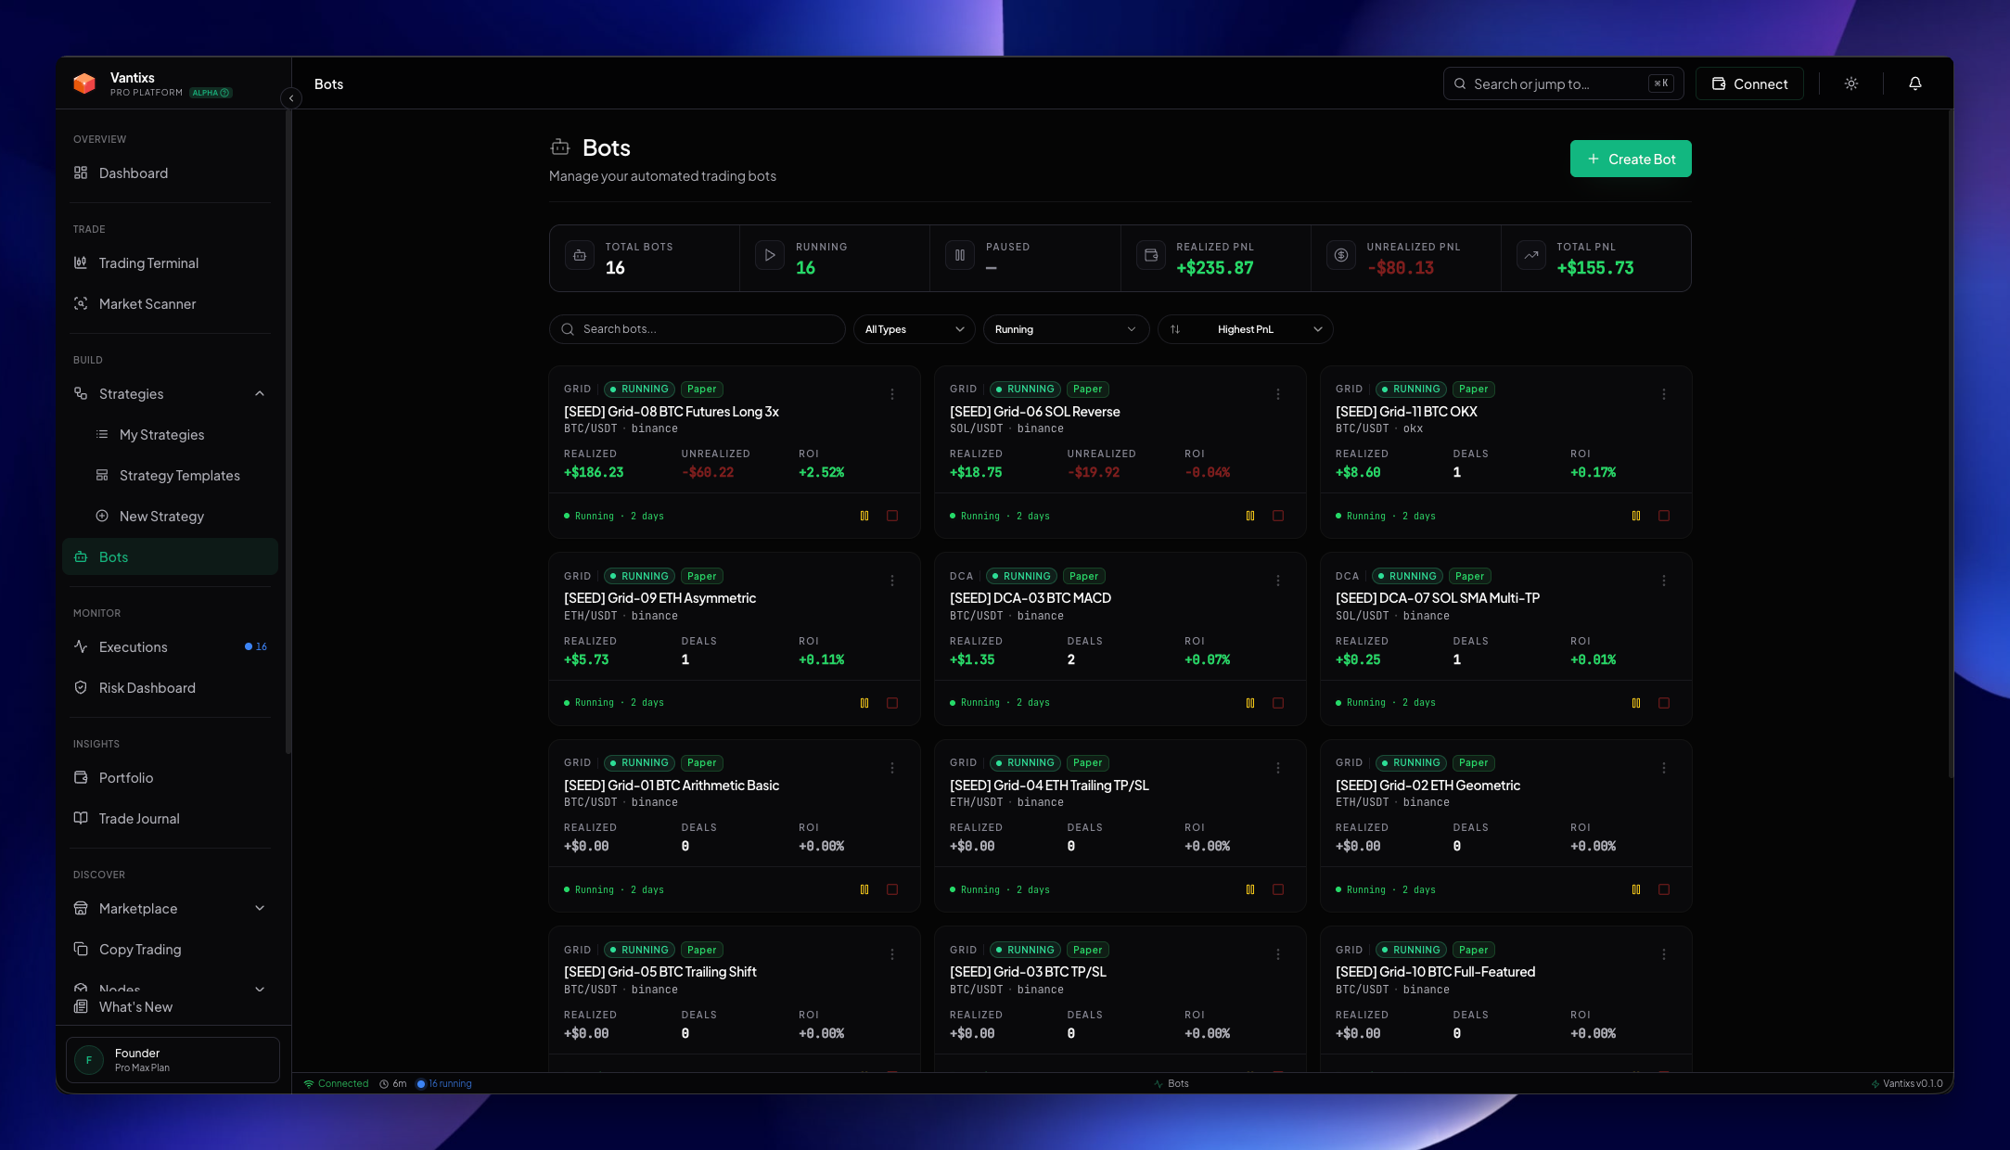Screen dimensions: 2010x1150
Task: Go to Dashboard in the sidebar
Action: point(170,173)
